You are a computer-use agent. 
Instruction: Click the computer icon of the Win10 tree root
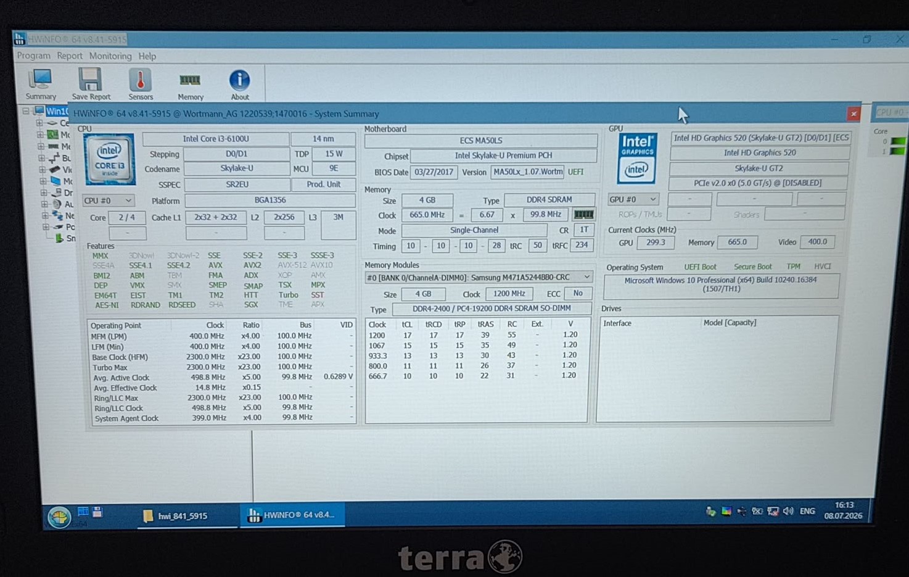pyautogui.click(x=39, y=111)
